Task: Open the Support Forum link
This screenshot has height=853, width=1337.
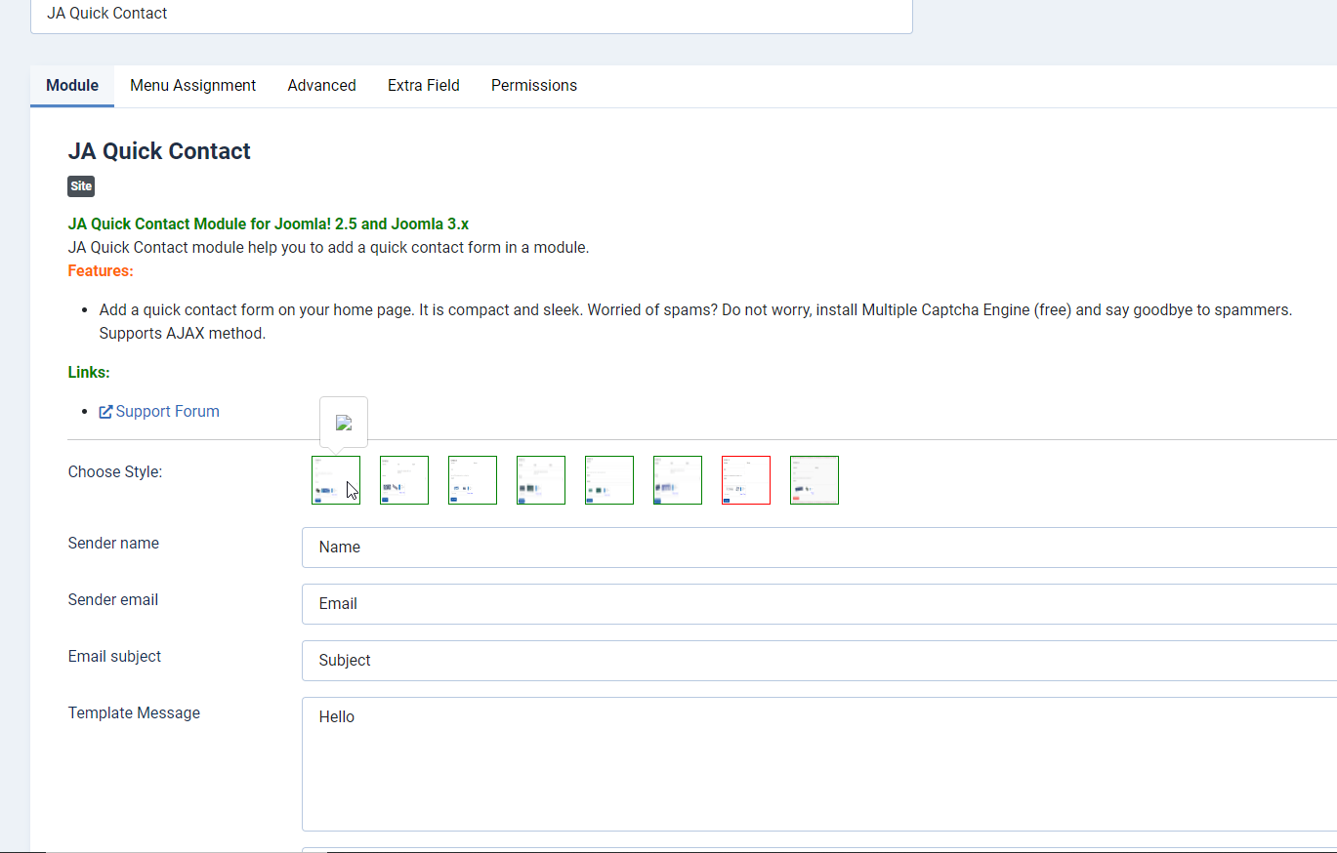Action: point(168,412)
